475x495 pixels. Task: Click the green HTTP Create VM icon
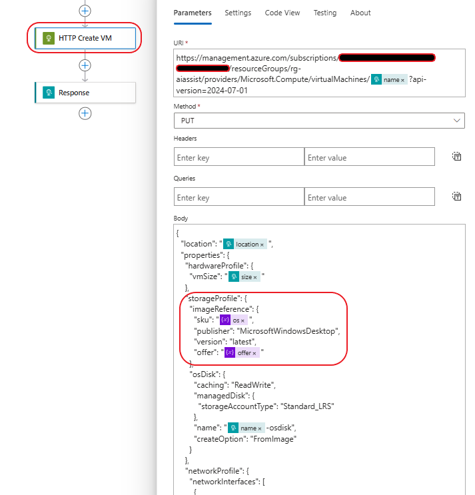coord(49,38)
